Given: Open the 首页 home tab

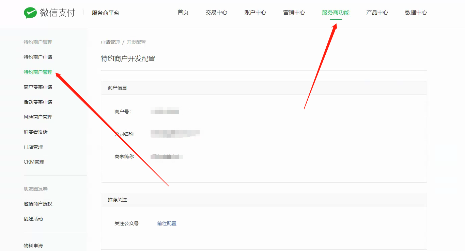Looking at the screenshot, I should point(183,13).
